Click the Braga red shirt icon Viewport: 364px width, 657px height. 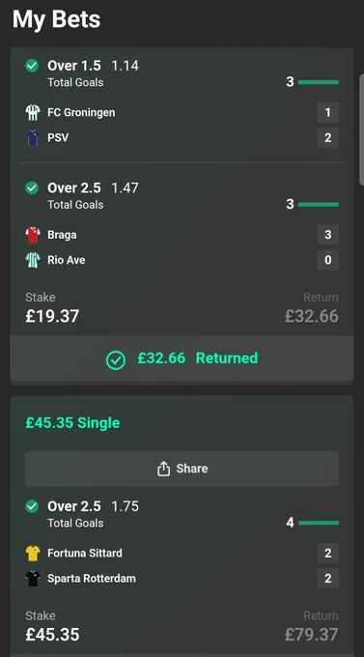coord(32,235)
